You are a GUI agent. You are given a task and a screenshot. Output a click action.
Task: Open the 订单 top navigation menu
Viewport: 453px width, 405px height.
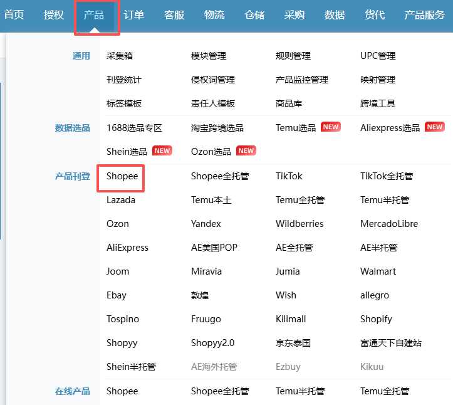[x=134, y=15]
